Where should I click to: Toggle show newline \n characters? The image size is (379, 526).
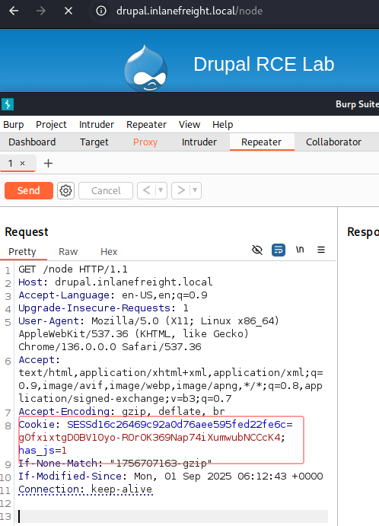pos(300,250)
